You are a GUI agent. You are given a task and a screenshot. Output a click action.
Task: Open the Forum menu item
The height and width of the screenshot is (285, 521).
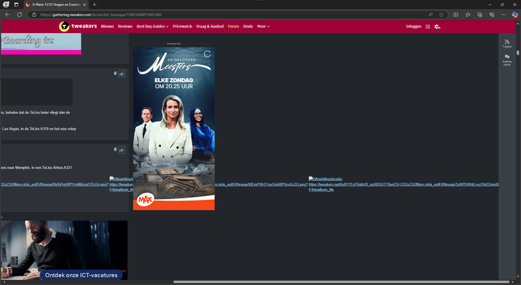coord(233,27)
